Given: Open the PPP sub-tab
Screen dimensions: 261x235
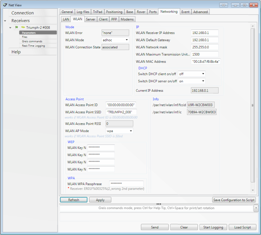Looking at the screenshot, I should coord(114,19).
